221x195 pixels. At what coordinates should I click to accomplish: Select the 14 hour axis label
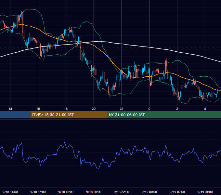pos(10,109)
